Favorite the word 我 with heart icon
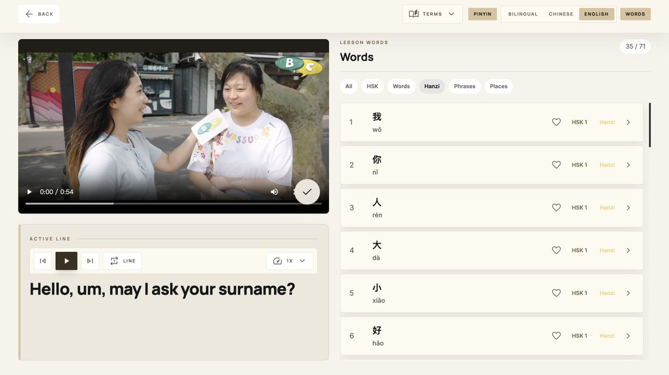This screenshot has width=669, height=375. coord(556,122)
